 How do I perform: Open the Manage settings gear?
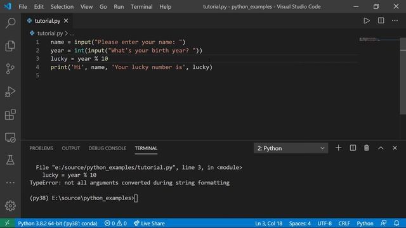coord(10,206)
